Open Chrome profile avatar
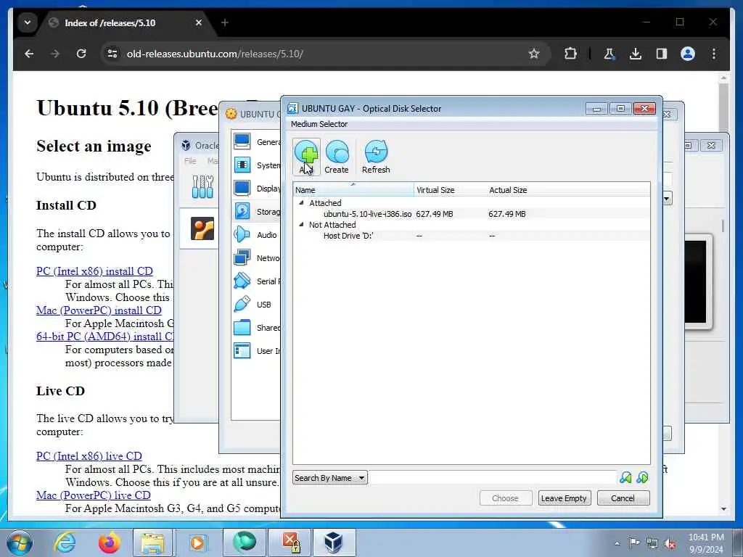The height and width of the screenshot is (557, 743). [688, 54]
